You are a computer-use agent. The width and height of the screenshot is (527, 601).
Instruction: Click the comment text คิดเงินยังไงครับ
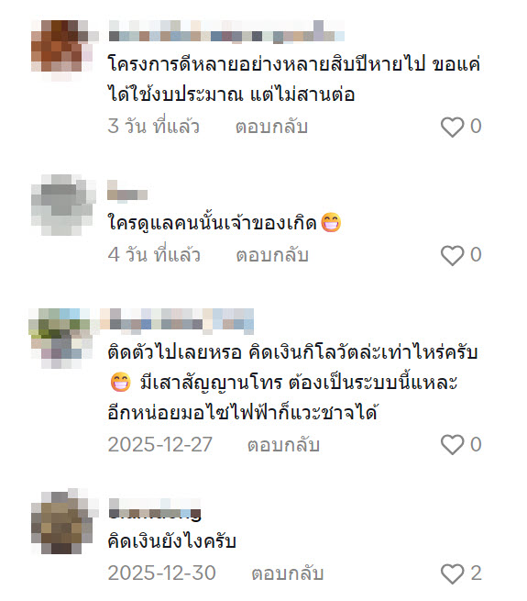(171, 541)
